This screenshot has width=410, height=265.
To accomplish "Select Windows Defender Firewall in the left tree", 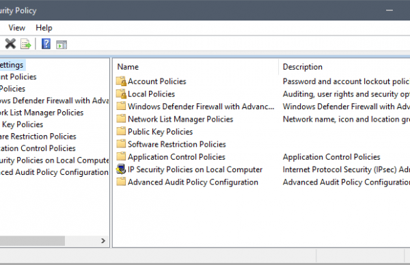I will [x=54, y=100].
